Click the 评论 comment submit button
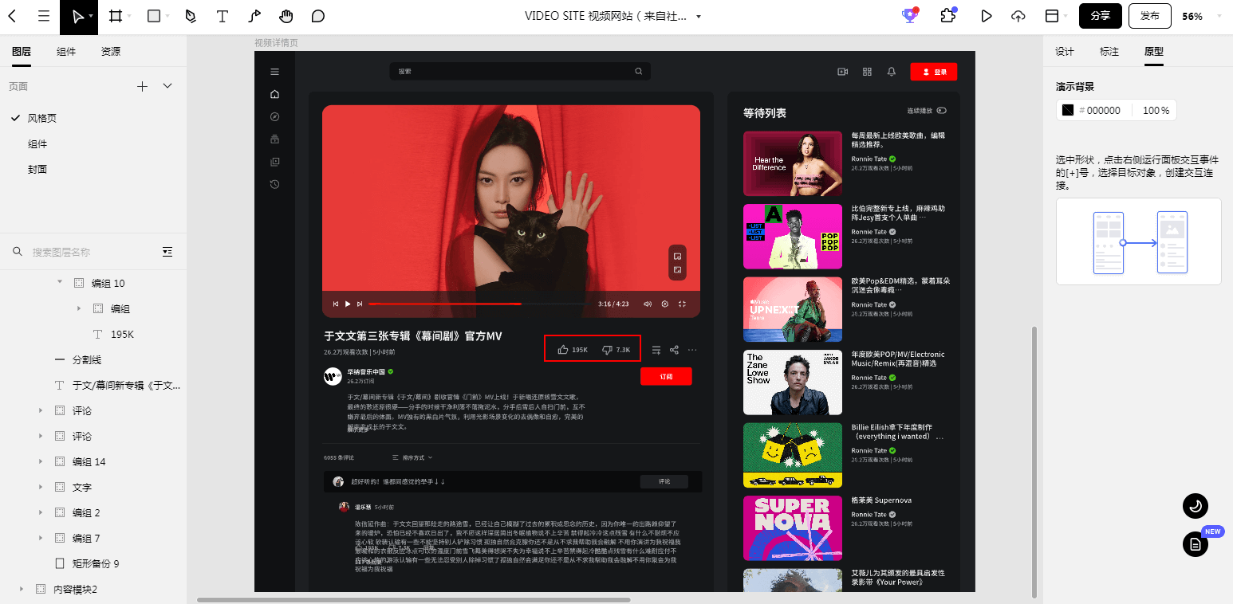The height and width of the screenshot is (604, 1233). click(664, 481)
